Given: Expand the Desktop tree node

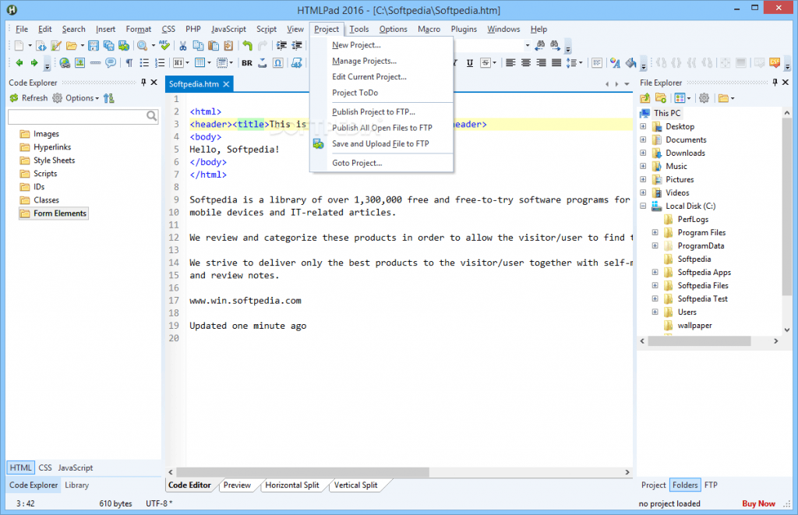Looking at the screenshot, I should (x=643, y=126).
